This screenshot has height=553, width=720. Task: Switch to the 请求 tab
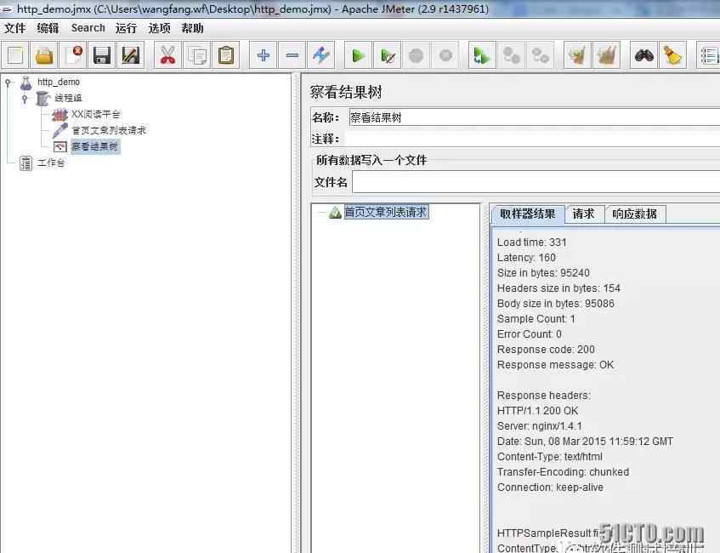point(584,214)
